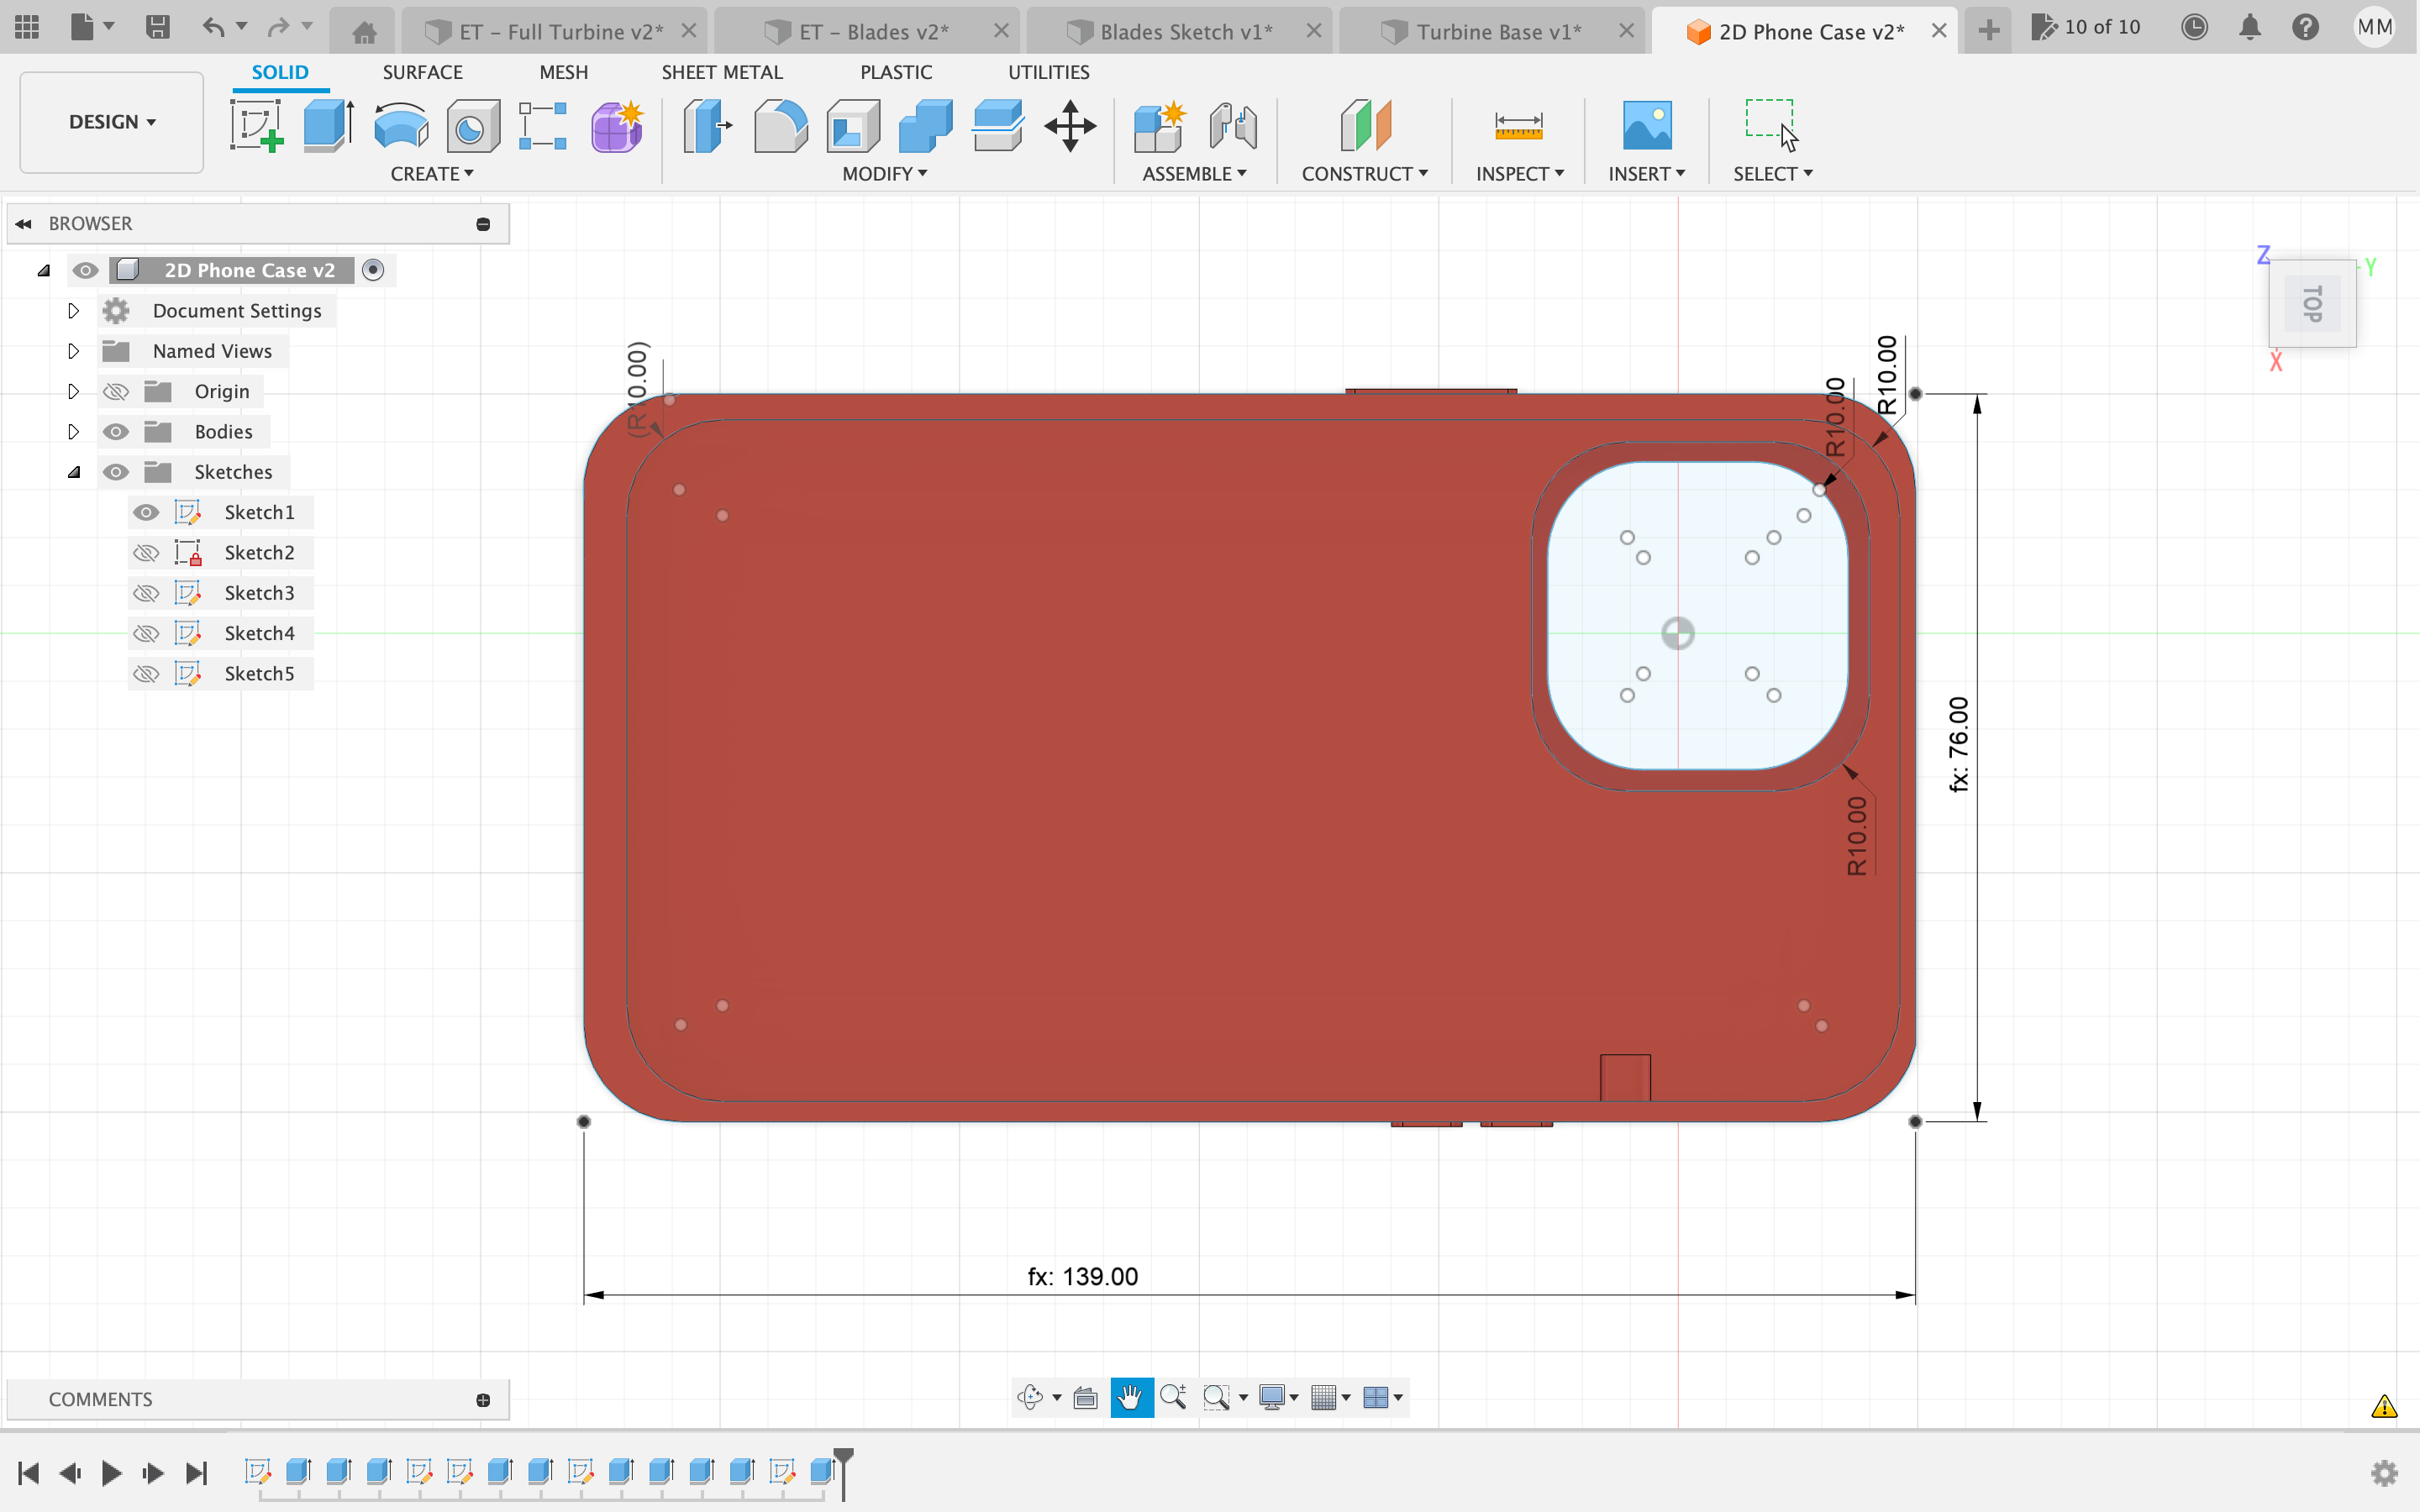This screenshot has width=2420, height=1512.
Task: Show Sketch3 via its eye icon
Action: (x=146, y=593)
